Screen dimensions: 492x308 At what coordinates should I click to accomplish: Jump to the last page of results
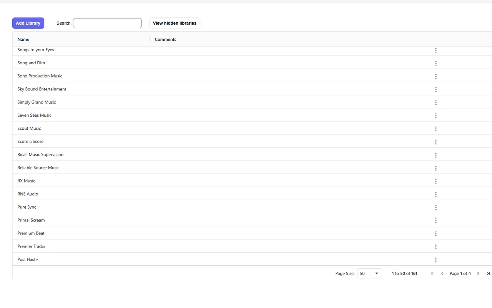click(488, 273)
